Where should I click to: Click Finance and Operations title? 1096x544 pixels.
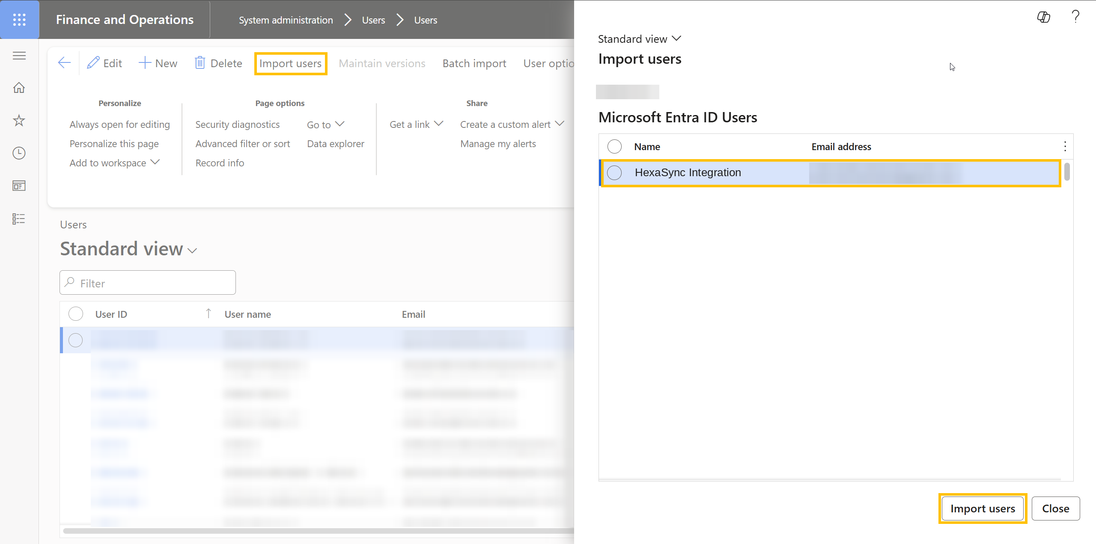125,20
